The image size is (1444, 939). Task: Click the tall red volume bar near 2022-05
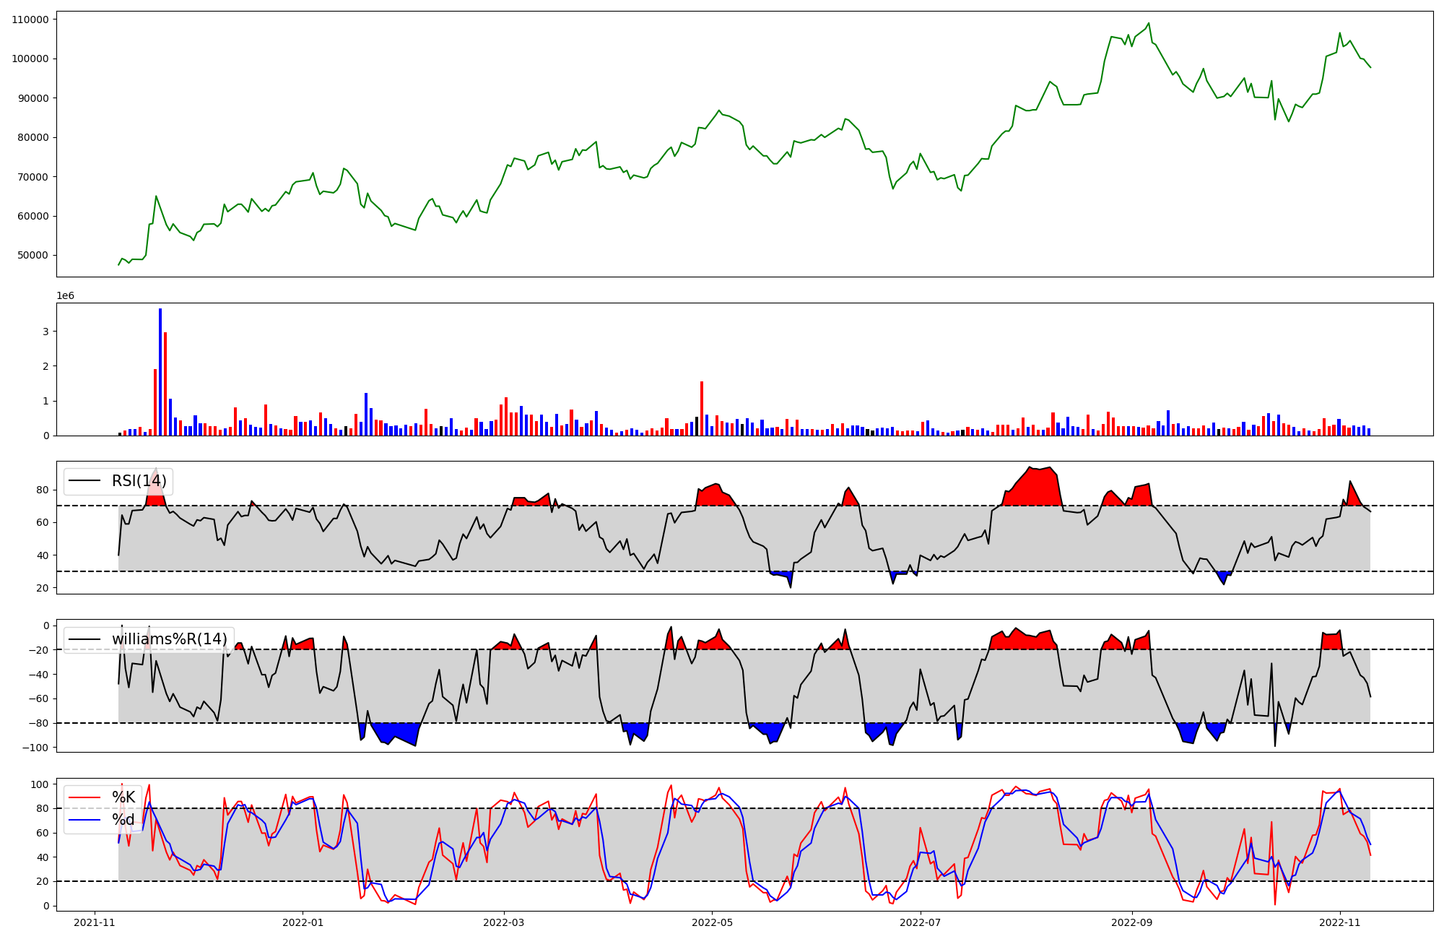click(x=701, y=408)
